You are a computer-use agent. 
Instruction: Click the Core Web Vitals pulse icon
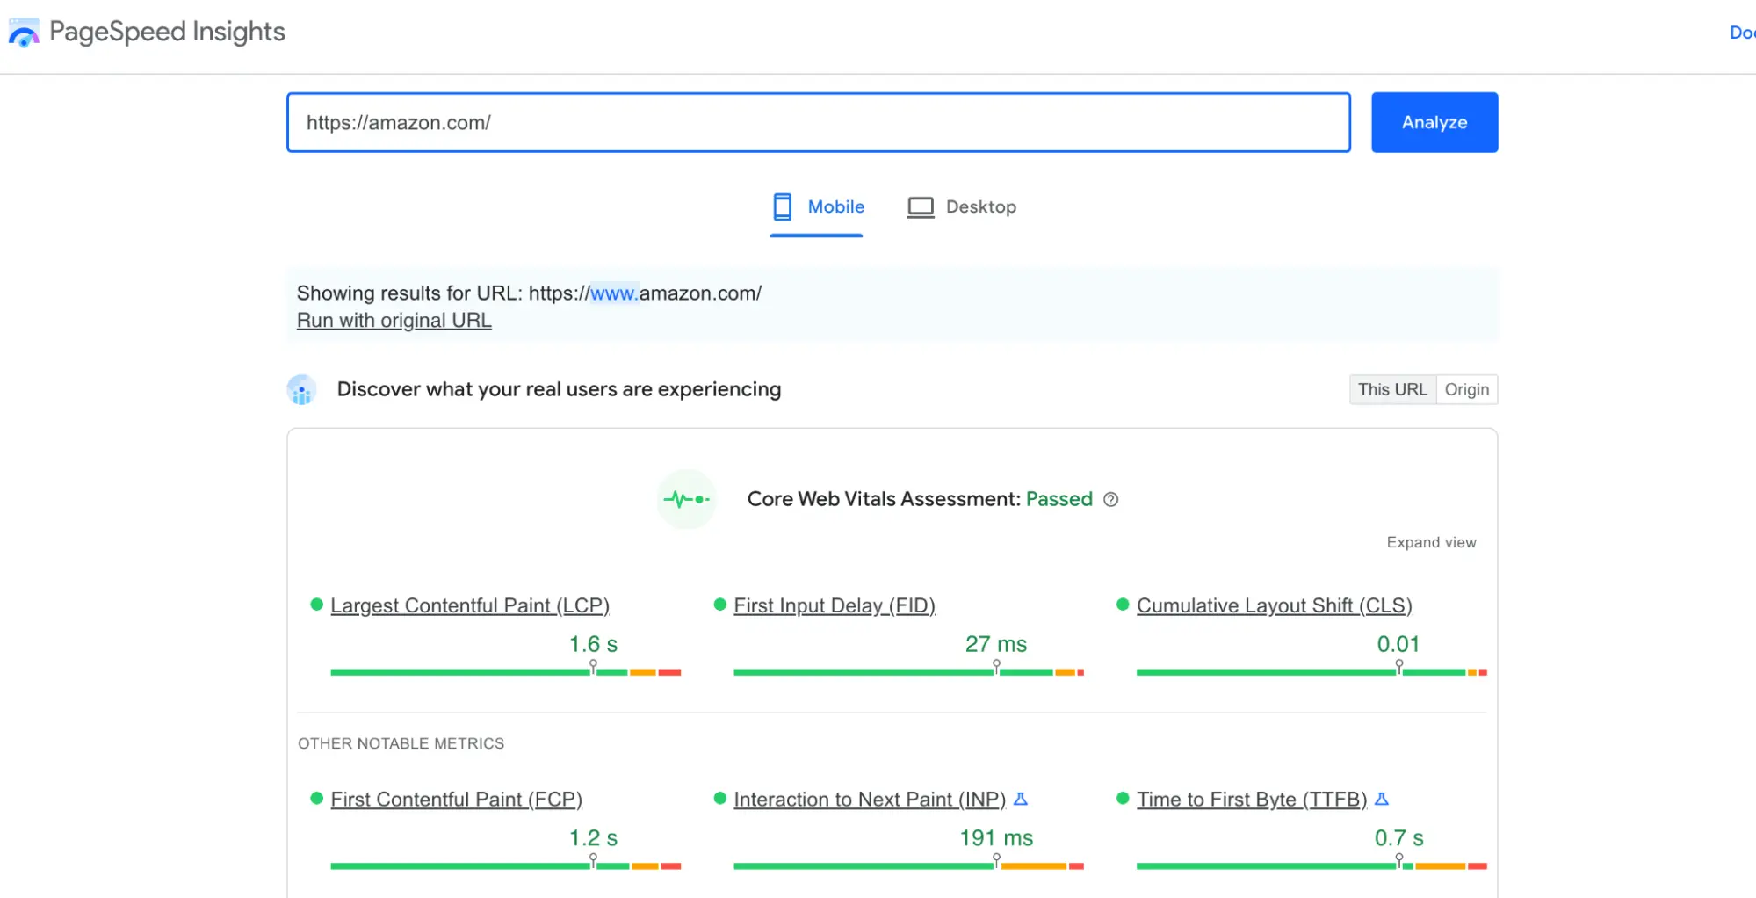pos(686,499)
